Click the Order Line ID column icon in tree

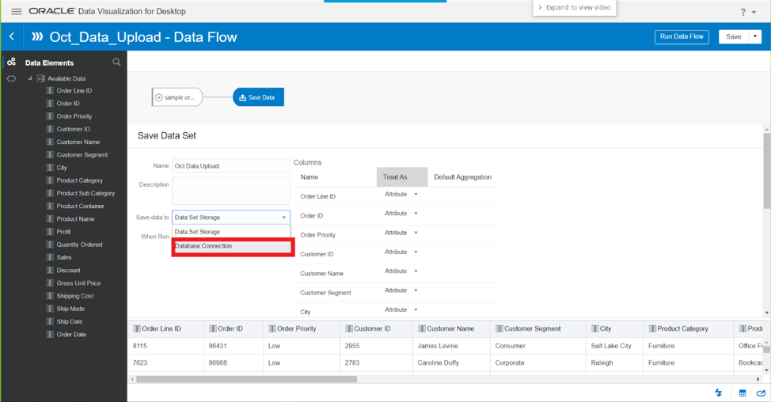tap(50, 90)
